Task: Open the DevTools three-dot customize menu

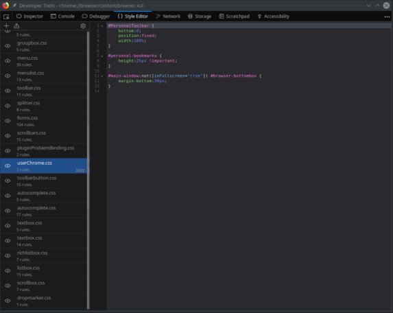Action: [387, 16]
